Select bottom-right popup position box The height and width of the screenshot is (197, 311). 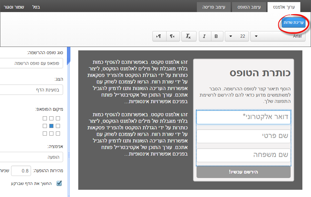[x=58, y=134]
